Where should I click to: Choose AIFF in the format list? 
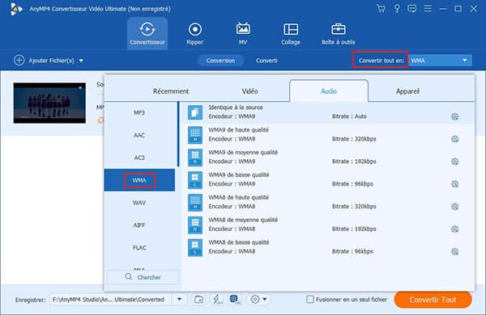pos(139,225)
